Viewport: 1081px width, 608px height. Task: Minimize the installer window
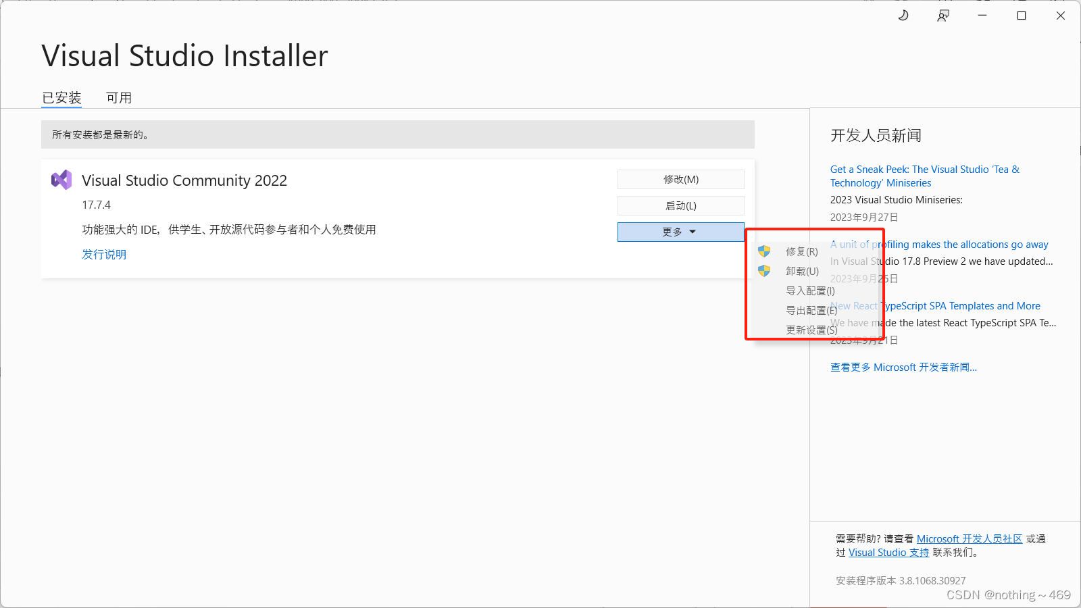[982, 16]
